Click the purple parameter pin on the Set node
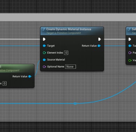Viewport: 136px width, 132px height. [x=130, y=53]
